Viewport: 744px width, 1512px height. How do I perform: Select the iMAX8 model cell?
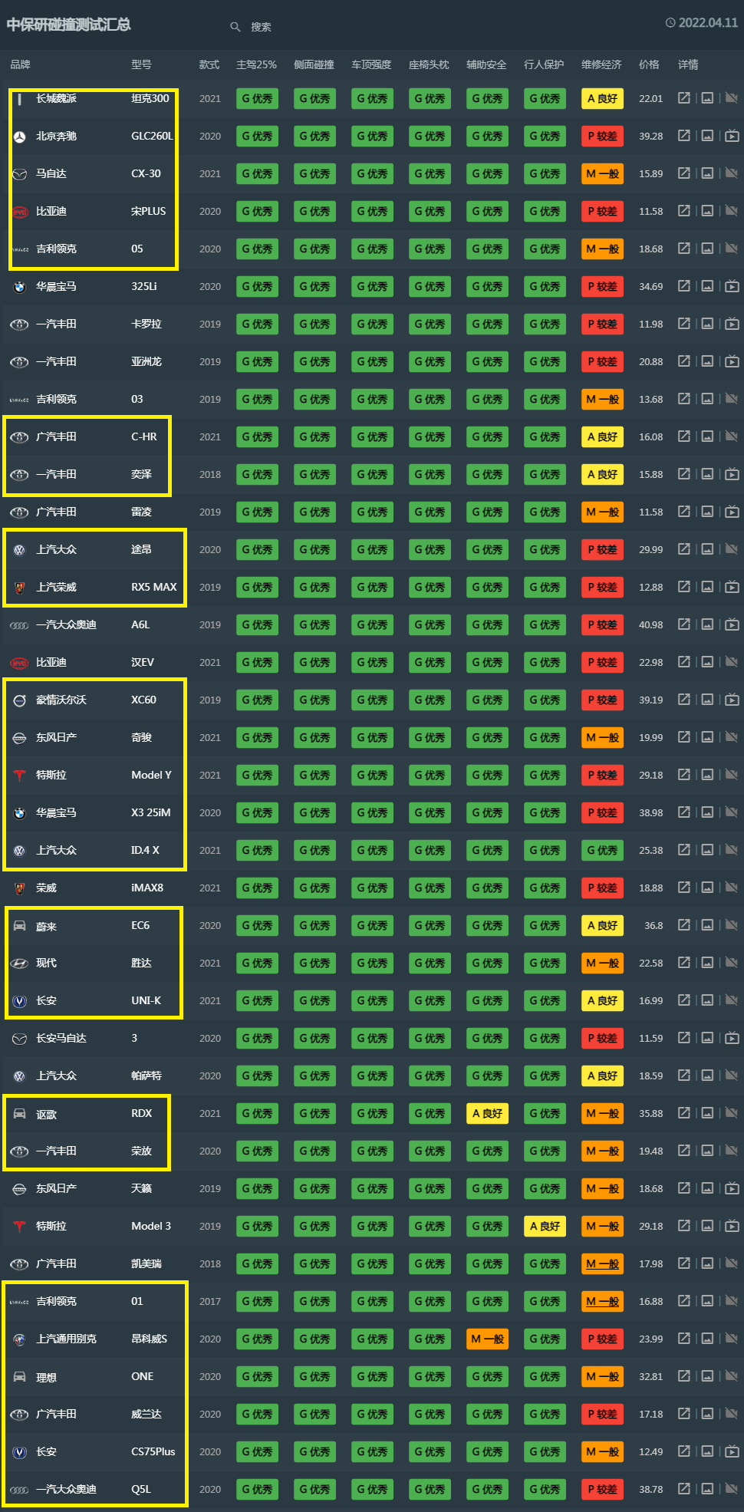coord(147,888)
